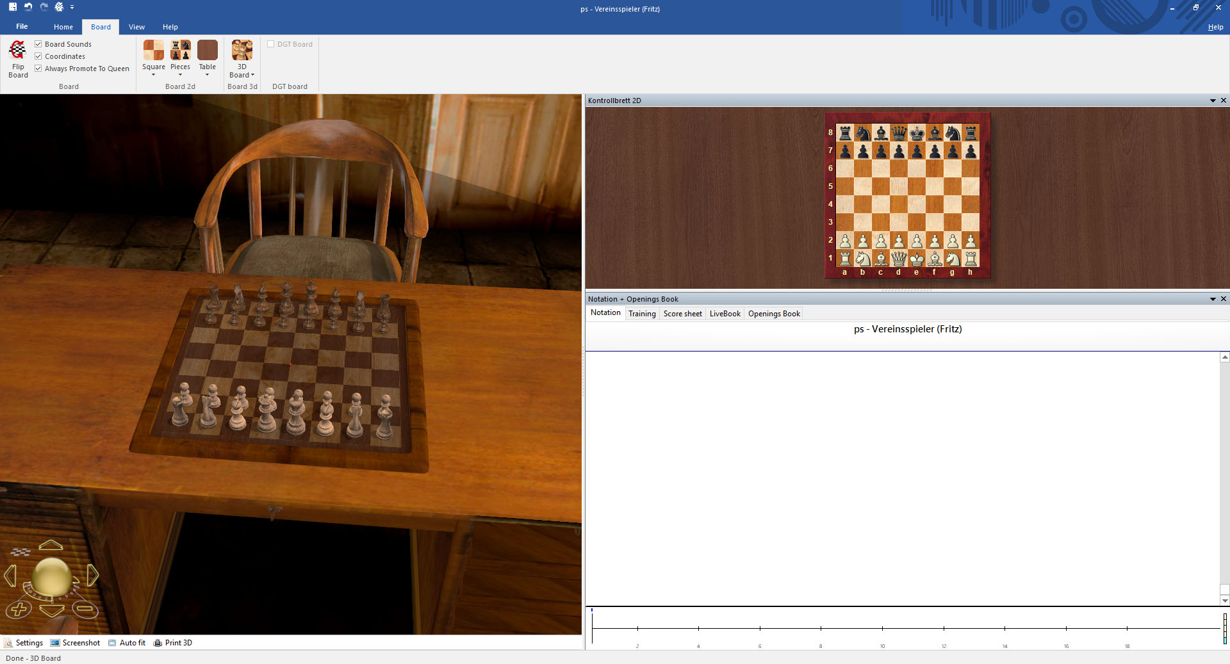Image resolution: width=1230 pixels, height=664 pixels.
Task: Expand the 3D Board options dropdown
Action: pos(253,75)
